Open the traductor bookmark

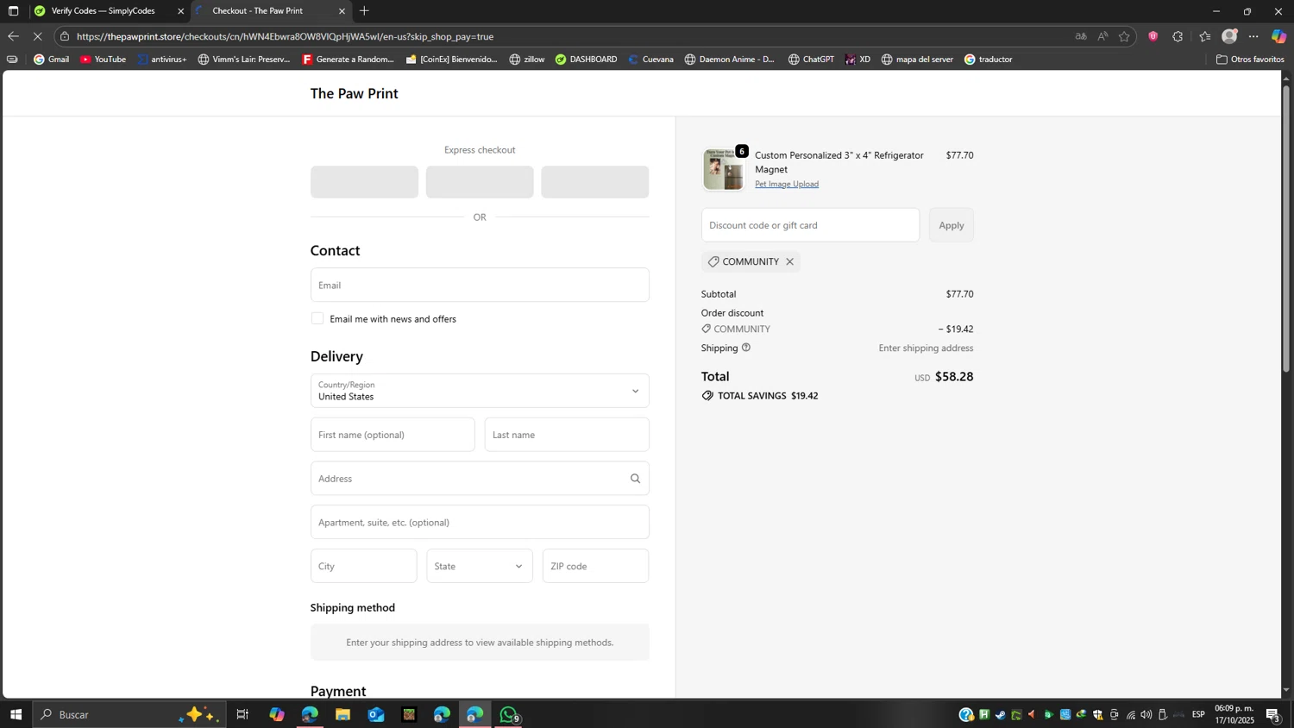click(x=988, y=60)
